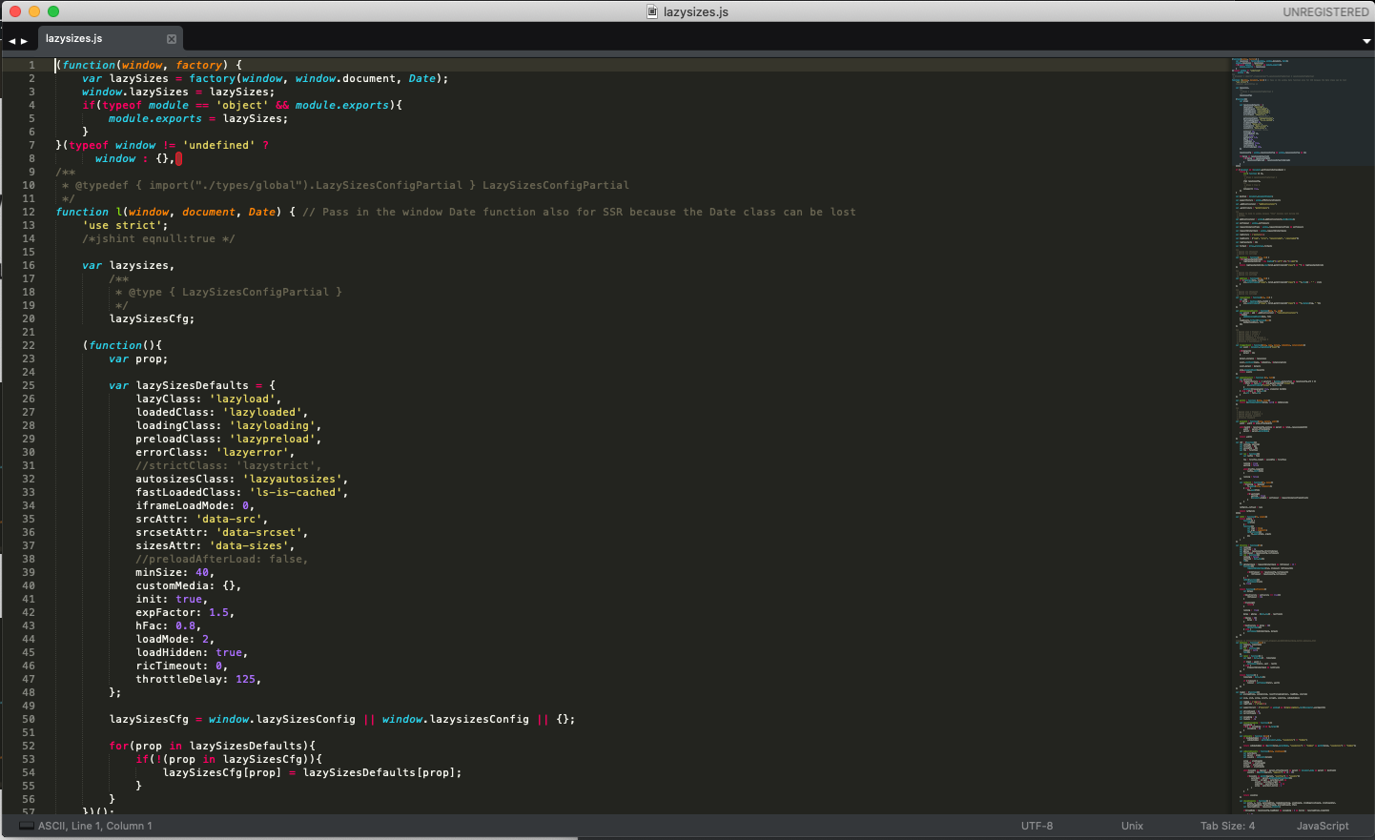Click the /*jshint eqnull:true */ comment

(x=158, y=238)
